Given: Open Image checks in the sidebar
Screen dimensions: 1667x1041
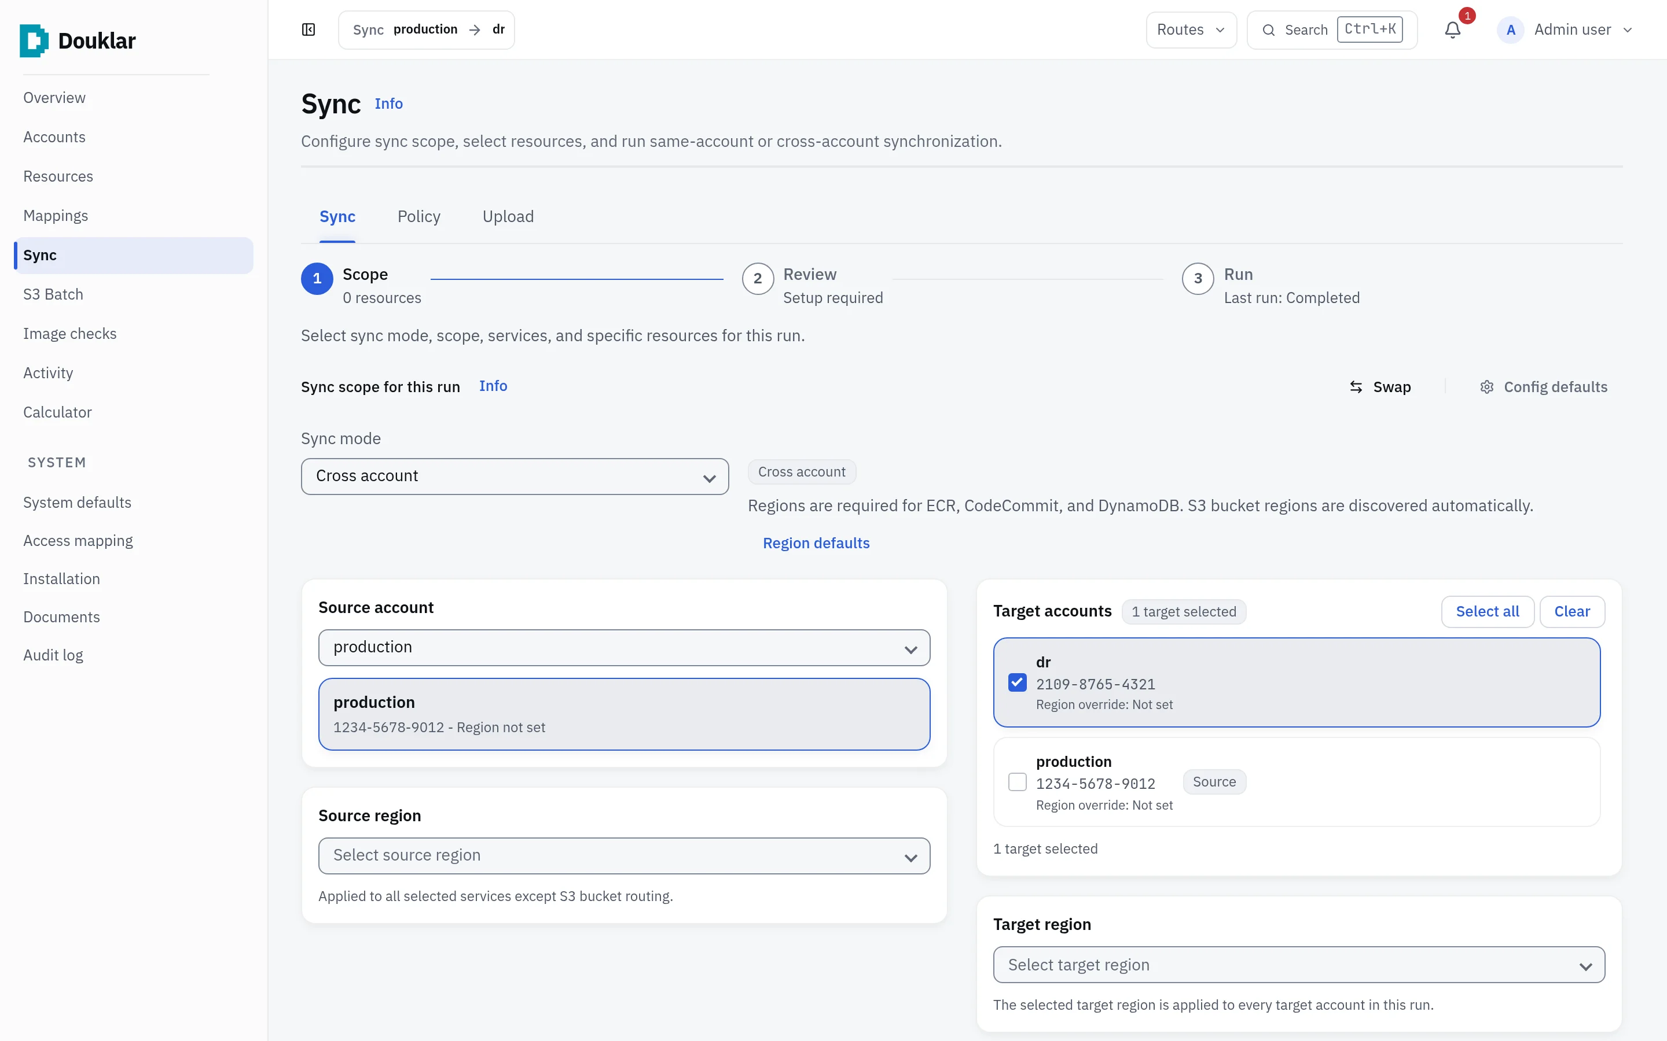Looking at the screenshot, I should coord(69,334).
